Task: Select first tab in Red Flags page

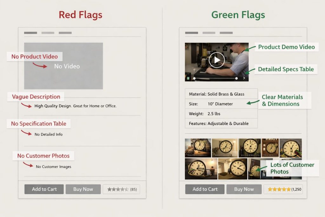Action: pos(30,33)
